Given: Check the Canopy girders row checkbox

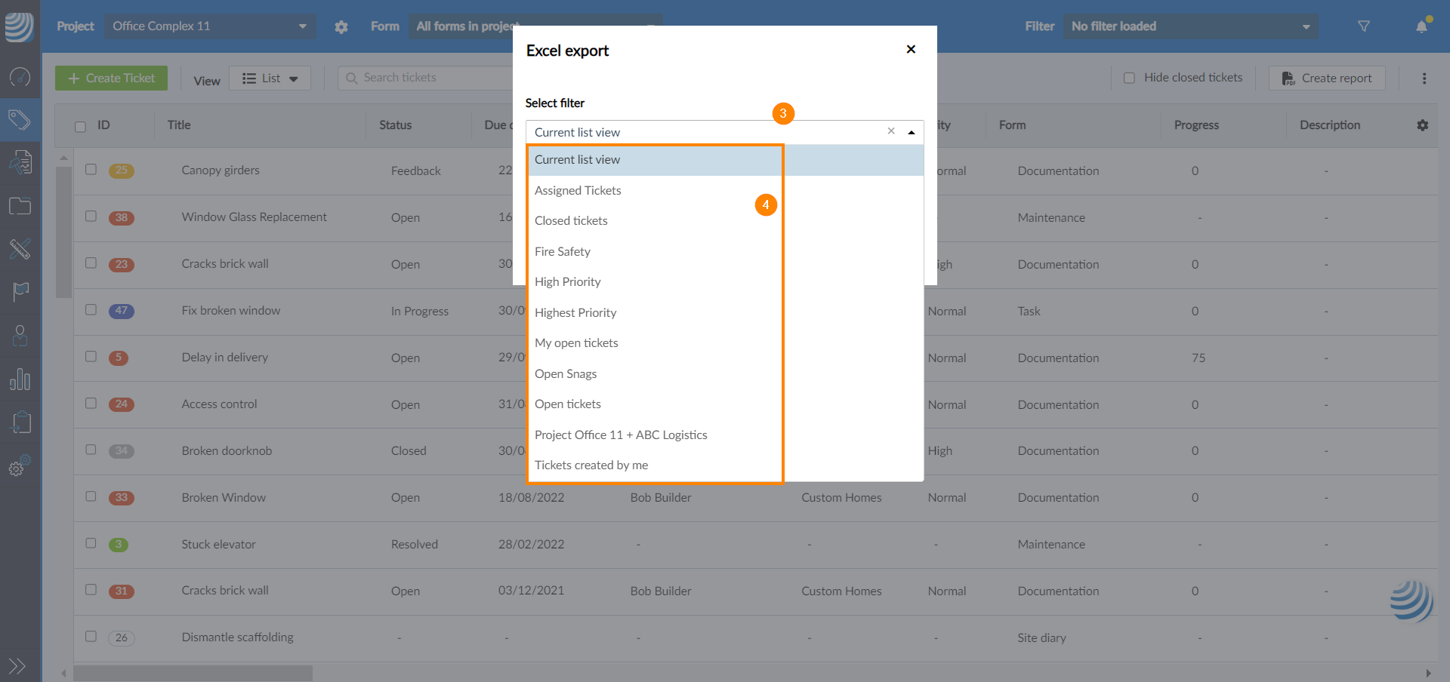Looking at the screenshot, I should pos(91,170).
